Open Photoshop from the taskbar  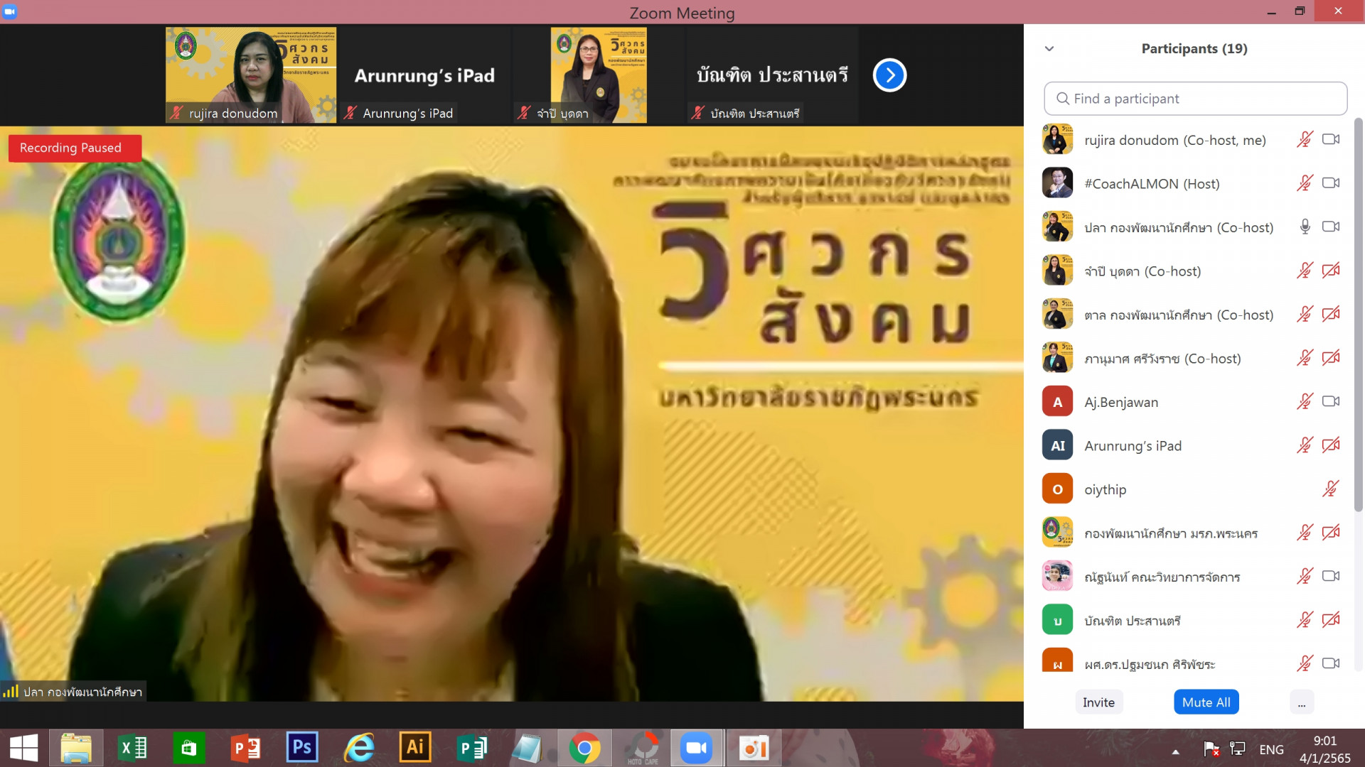coord(301,748)
